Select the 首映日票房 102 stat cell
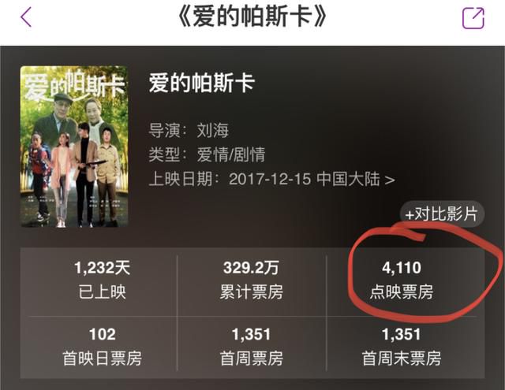The width and height of the screenshot is (505, 390). [x=102, y=347]
